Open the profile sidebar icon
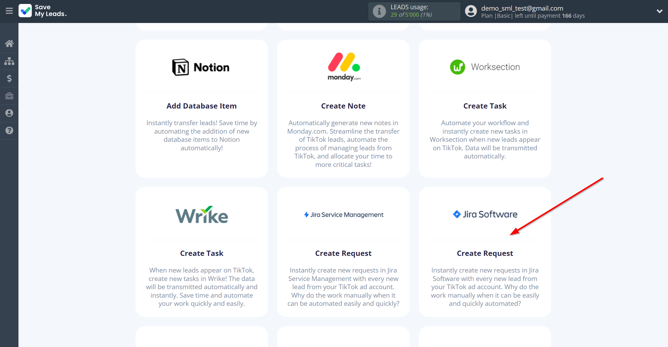The height and width of the screenshot is (347, 668). [9, 113]
